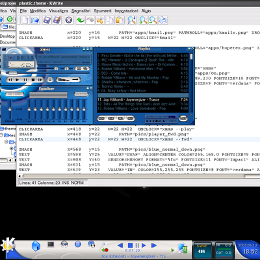Select track Joy Kitikonti - Joyenergizer - Trance
This screenshot has height=260, width=260.
142,99
